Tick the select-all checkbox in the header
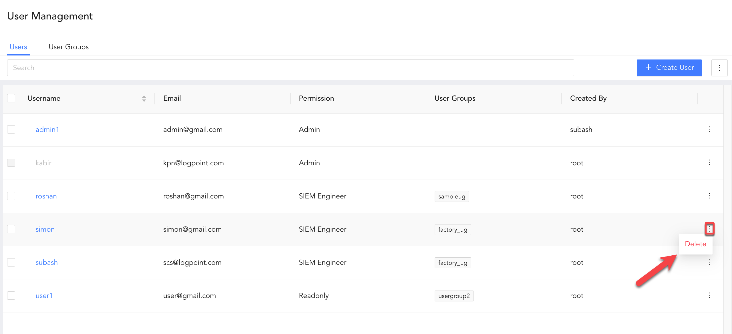Image resolution: width=732 pixels, height=334 pixels. pyautogui.click(x=11, y=98)
